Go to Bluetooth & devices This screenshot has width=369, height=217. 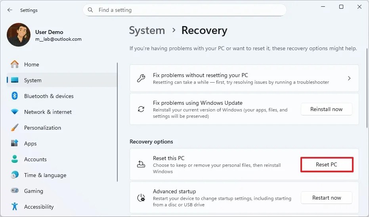coord(62,96)
